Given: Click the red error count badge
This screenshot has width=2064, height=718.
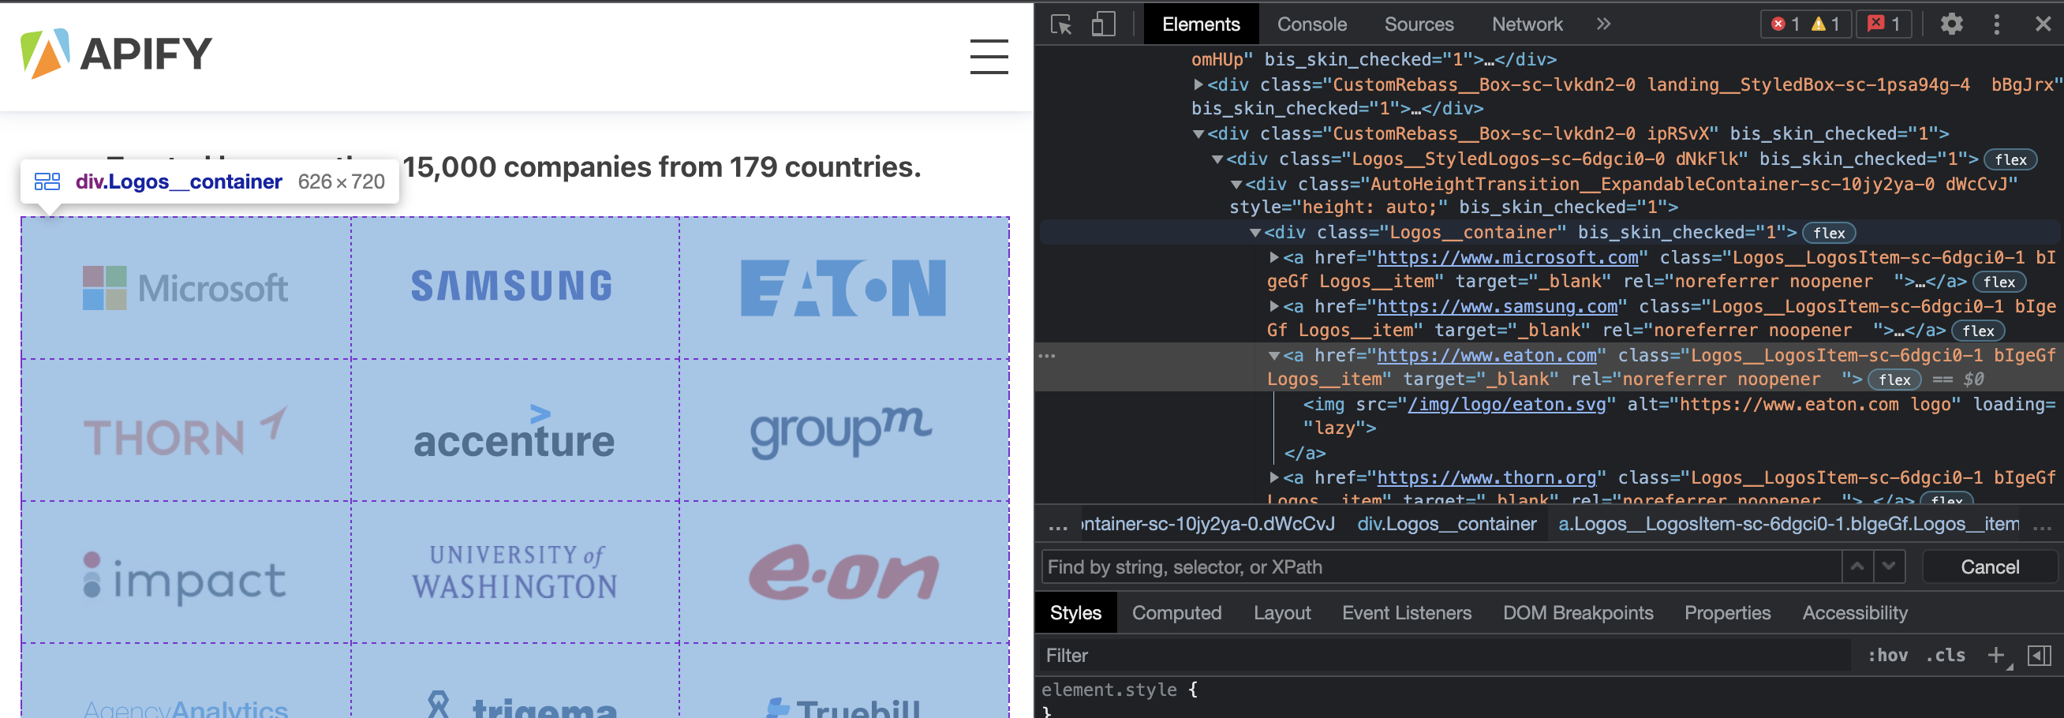Looking at the screenshot, I should (x=1785, y=24).
